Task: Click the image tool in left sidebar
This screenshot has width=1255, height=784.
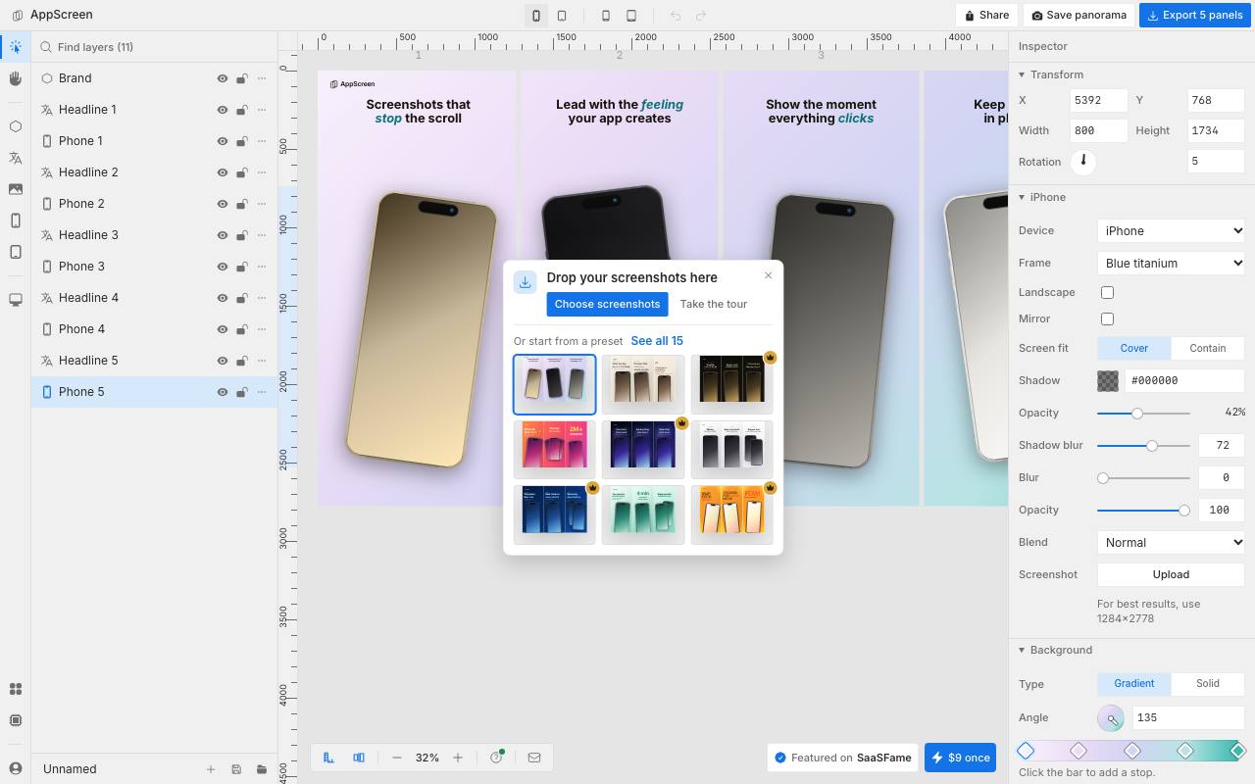Action: (x=15, y=189)
